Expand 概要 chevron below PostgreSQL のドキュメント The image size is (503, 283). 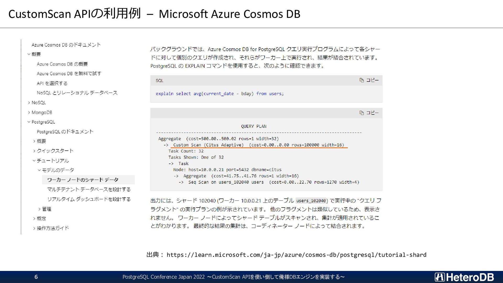pos(34,141)
